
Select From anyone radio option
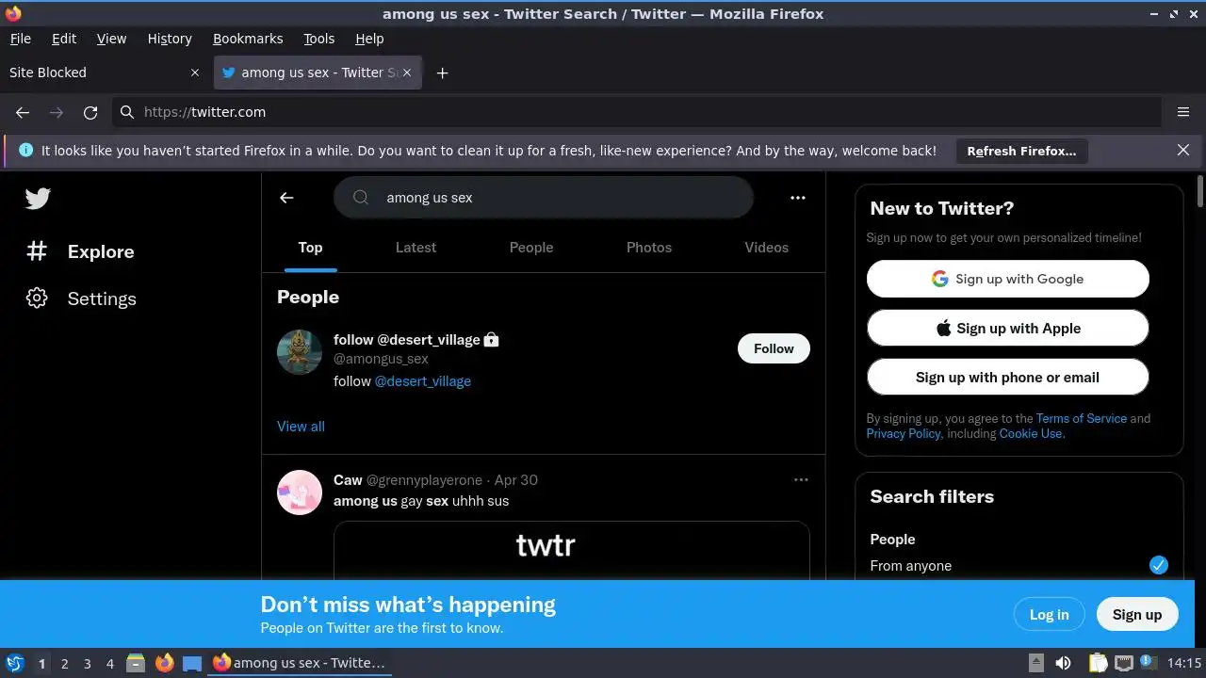coord(1159,565)
